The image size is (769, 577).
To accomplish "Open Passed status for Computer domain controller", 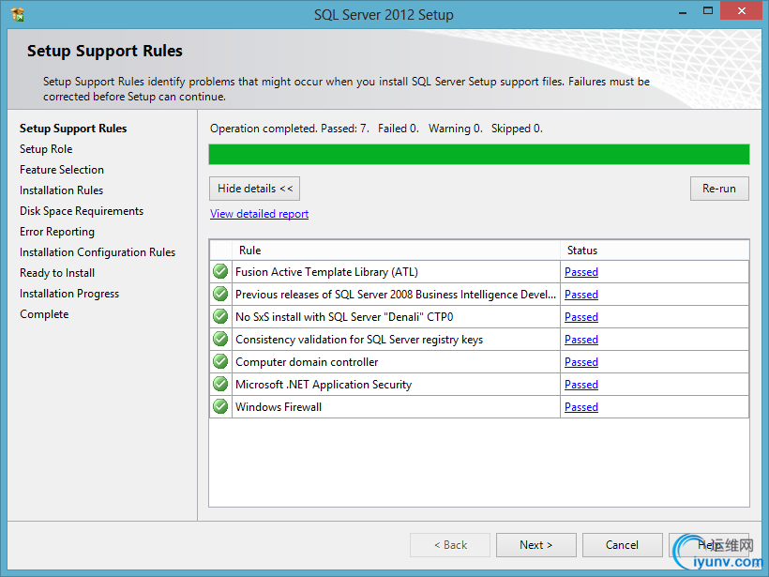I will (x=581, y=362).
